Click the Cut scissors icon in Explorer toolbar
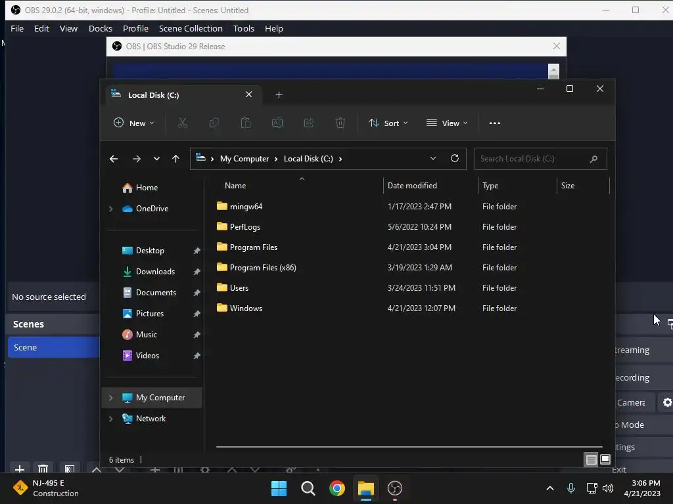The image size is (673, 504). (183, 123)
